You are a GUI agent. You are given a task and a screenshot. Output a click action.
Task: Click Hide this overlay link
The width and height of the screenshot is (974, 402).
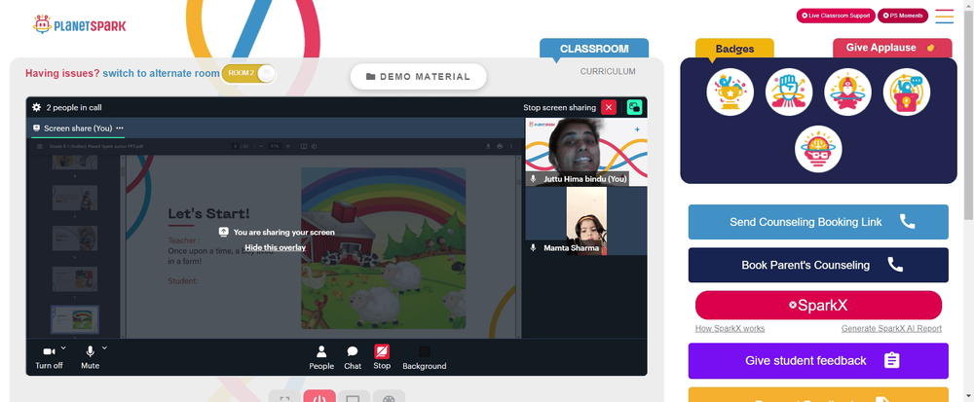pos(276,247)
